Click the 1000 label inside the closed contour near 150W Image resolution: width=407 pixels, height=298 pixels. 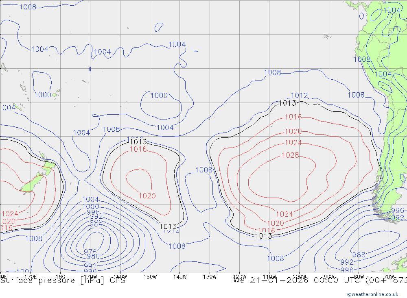[159, 96]
